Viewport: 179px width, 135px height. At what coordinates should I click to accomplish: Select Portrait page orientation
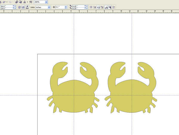tap(19, 7)
